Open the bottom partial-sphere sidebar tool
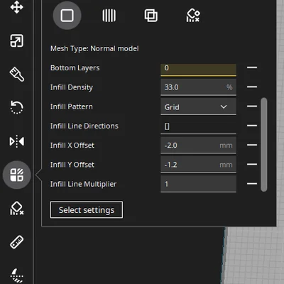 pyautogui.click(x=16, y=275)
